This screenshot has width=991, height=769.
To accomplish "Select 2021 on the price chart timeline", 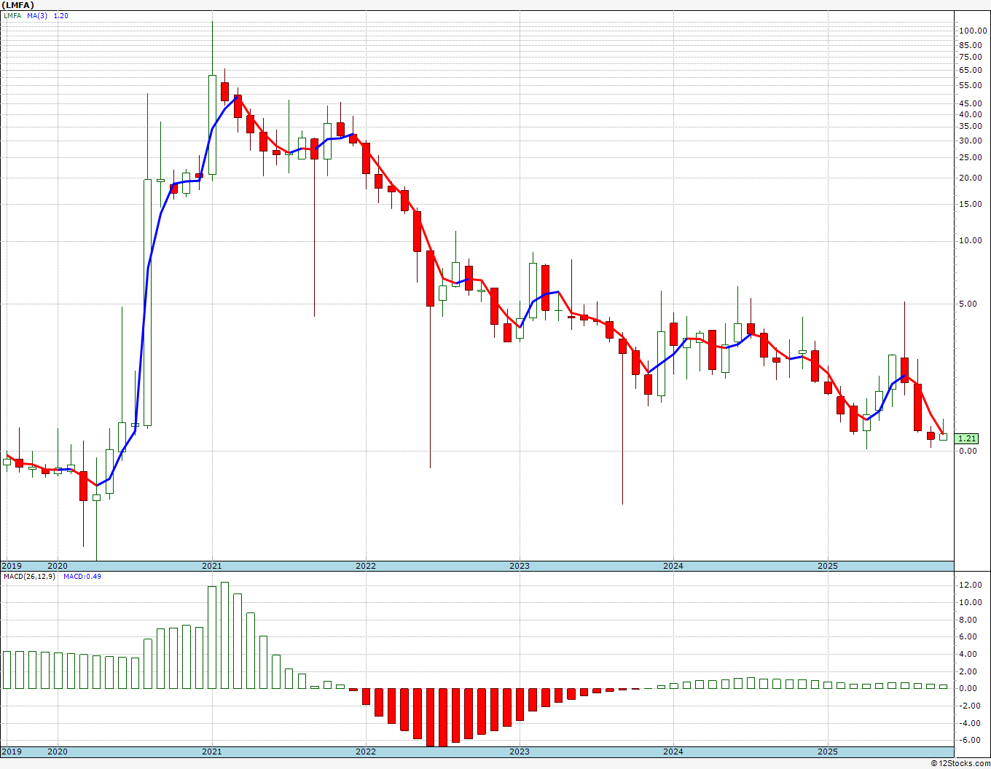I will click(x=211, y=566).
